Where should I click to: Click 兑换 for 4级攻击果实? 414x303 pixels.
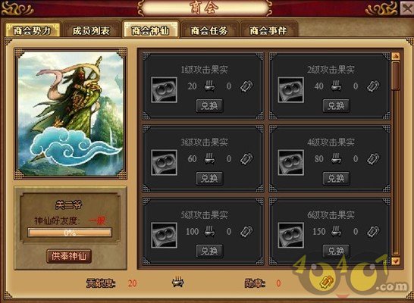336,179
